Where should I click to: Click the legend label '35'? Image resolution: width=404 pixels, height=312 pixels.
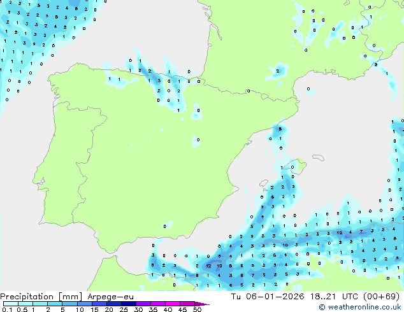pyautogui.click(x=153, y=309)
